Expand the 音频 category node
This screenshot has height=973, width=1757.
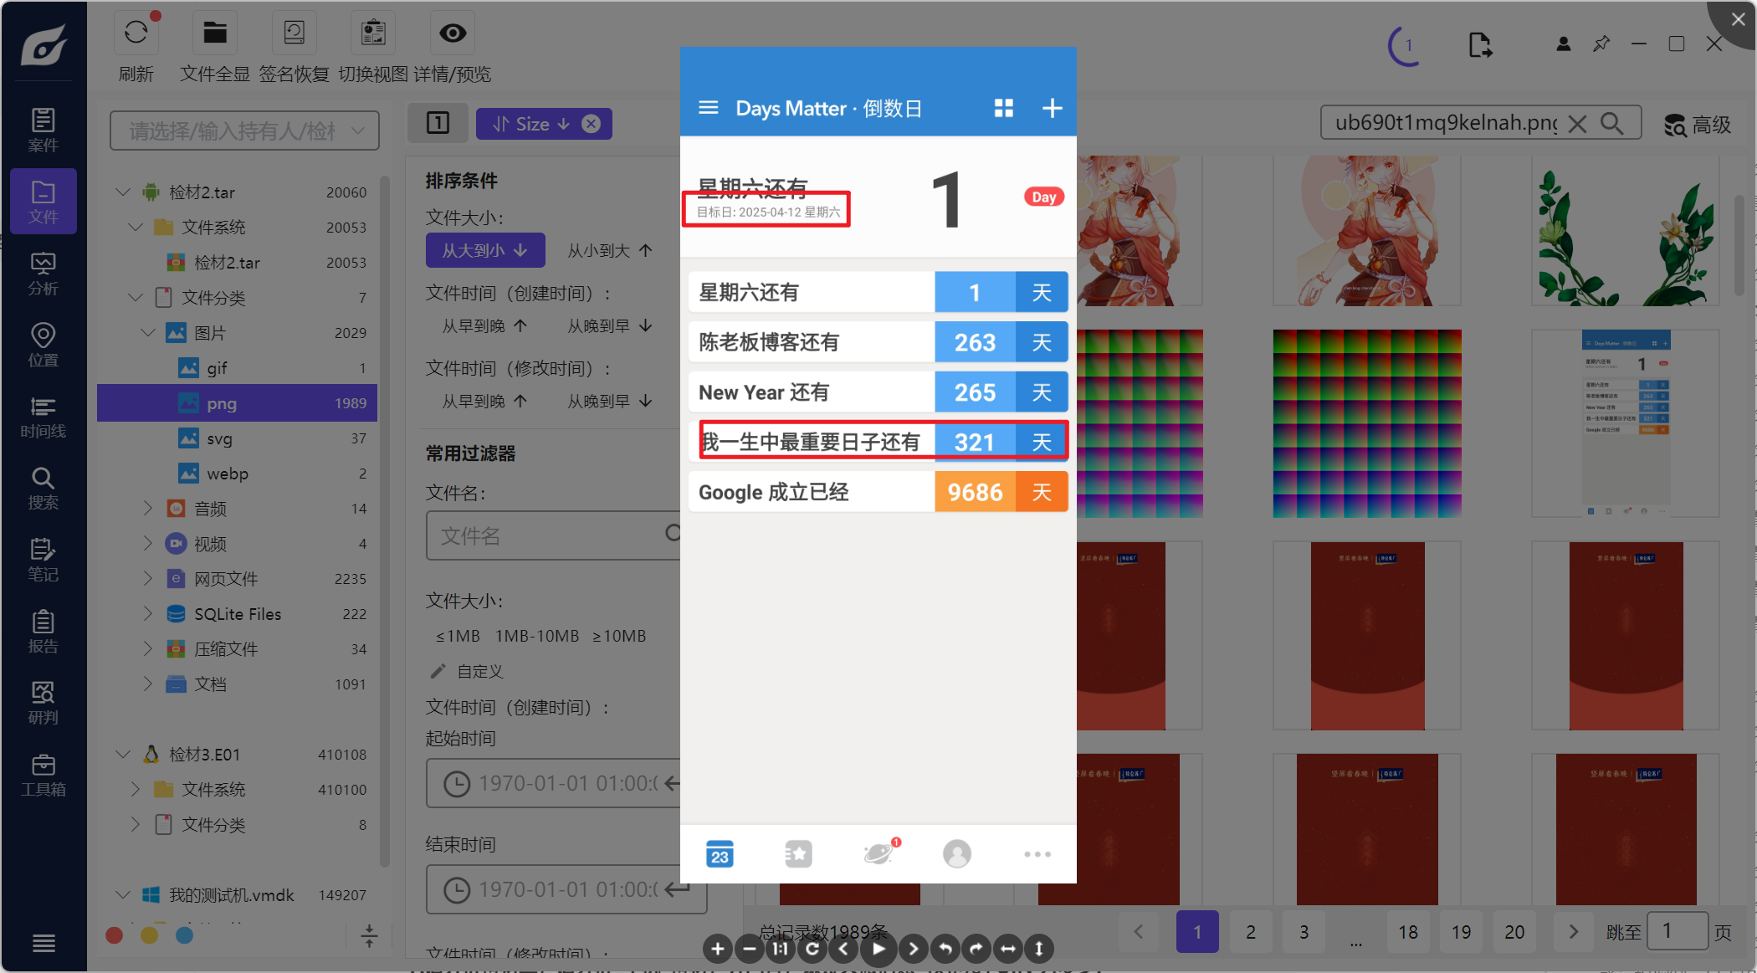tap(148, 508)
